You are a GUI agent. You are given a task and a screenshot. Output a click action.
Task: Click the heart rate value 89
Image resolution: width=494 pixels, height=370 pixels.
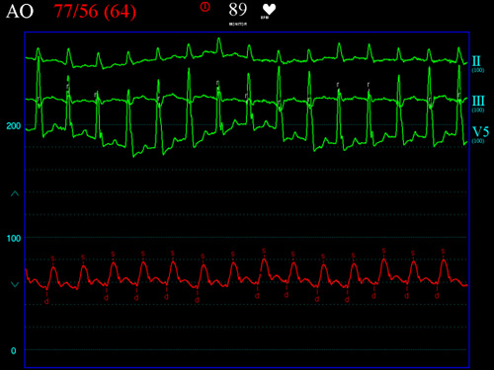(x=238, y=9)
